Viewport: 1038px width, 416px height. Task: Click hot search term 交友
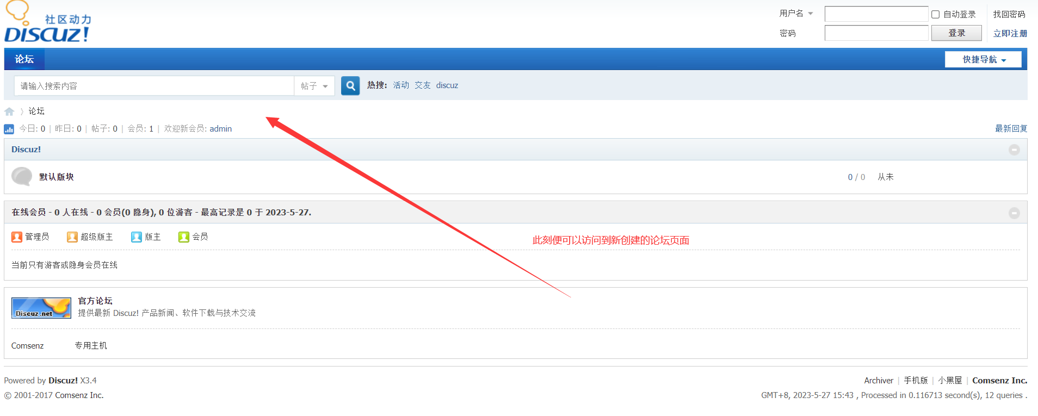point(423,85)
